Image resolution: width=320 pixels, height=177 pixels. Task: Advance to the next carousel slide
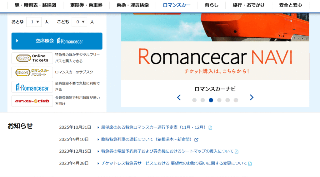click(x=252, y=98)
